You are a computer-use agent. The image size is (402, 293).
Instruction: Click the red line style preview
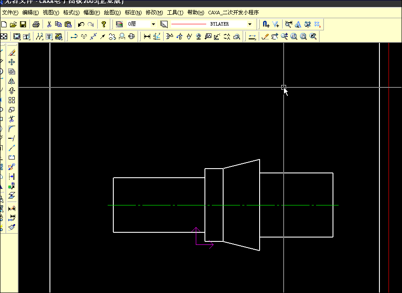[x=189, y=24]
